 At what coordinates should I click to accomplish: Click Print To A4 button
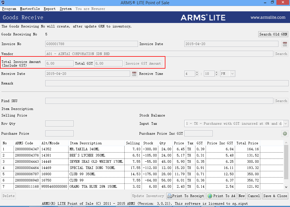click(221, 196)
